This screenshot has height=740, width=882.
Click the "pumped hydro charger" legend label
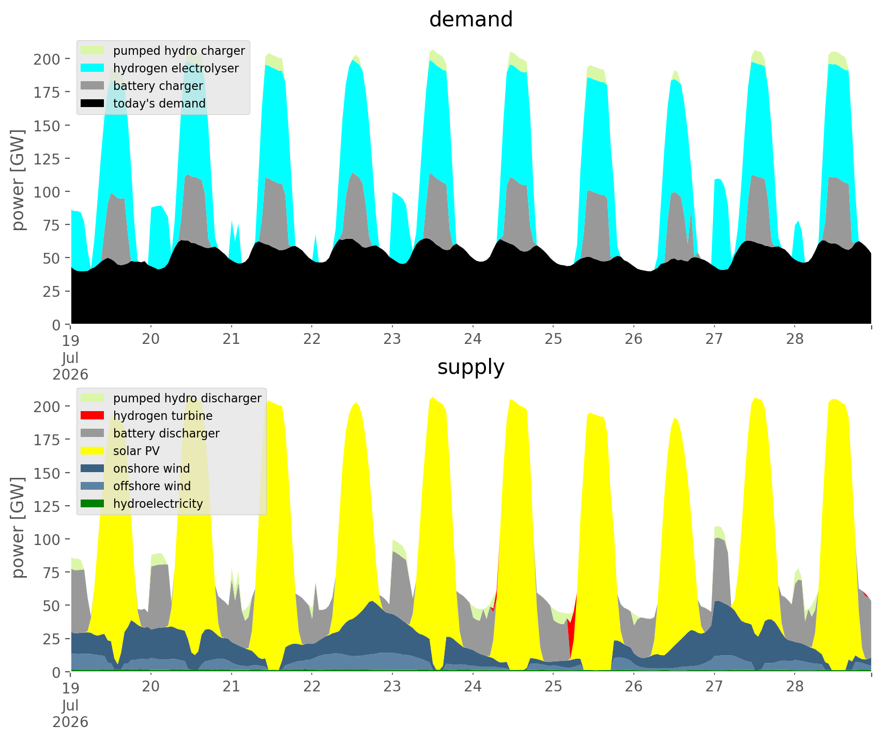pos(179,51)
